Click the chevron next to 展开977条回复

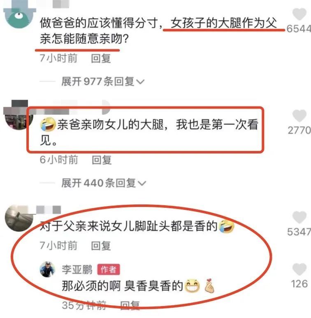140,82
